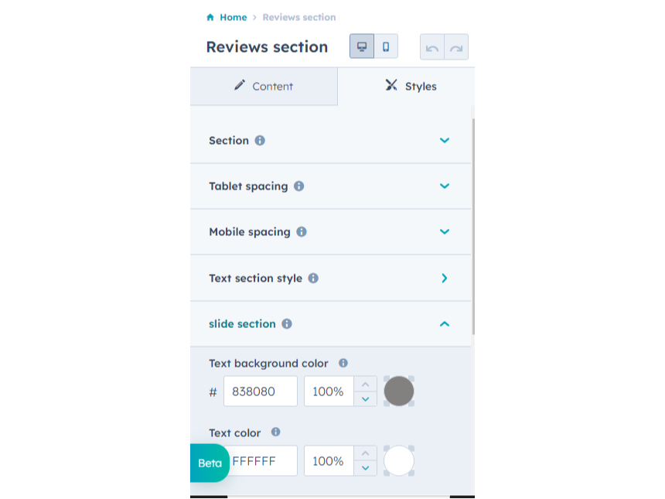Click the info icon next to Text color
Image resolution: width=665 pixels, height=499 pixels.
tap(275, 432)
